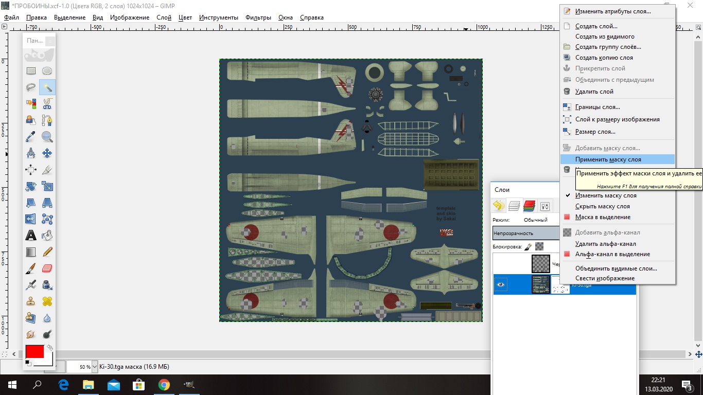This screenshot has height=395, width=703.
Task: Activate the Zoom magnifier tool
Action: (x=47, y=137)
